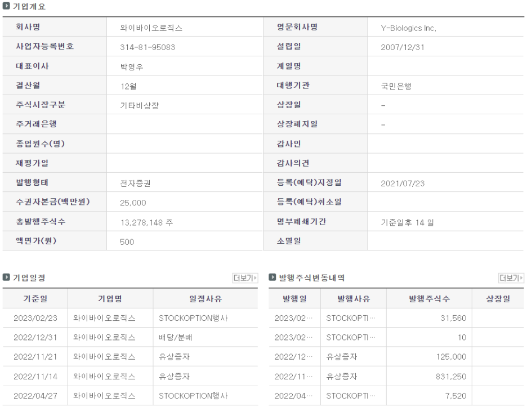
Task: Click the settlement month value 12월
Action: [128, 86]
